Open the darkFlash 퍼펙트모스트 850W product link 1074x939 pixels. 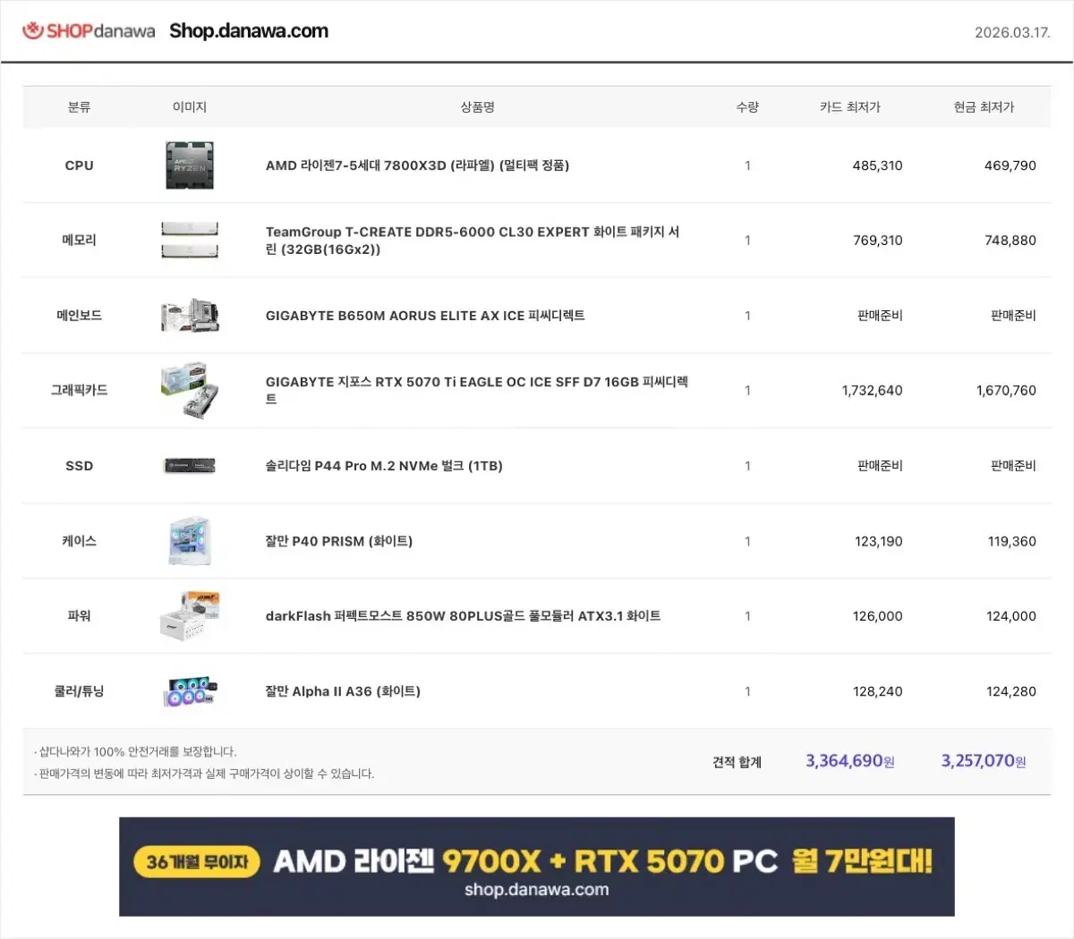point(463,616)
